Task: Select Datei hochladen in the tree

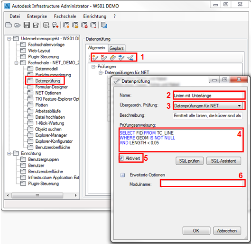Action: [x=50, y=117]
